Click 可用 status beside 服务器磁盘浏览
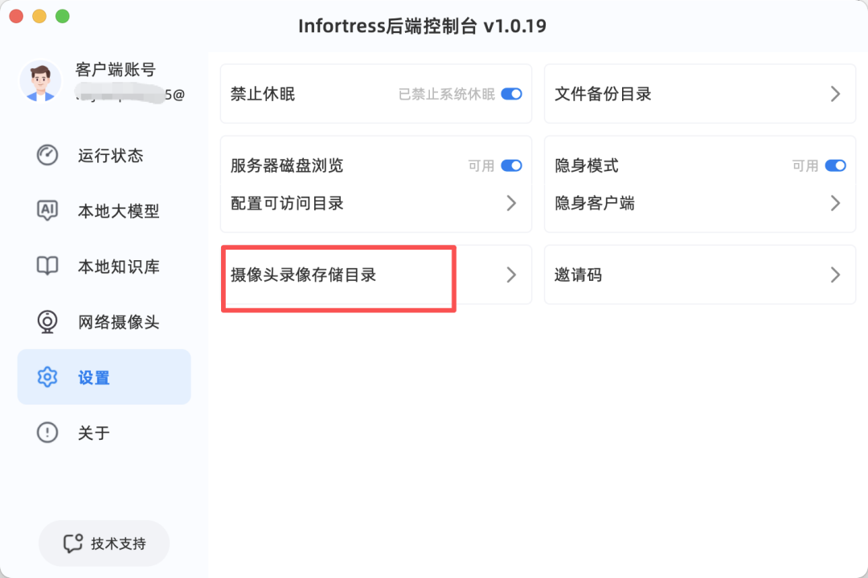The height and width of the screenshot is (578, 868). 481,166
